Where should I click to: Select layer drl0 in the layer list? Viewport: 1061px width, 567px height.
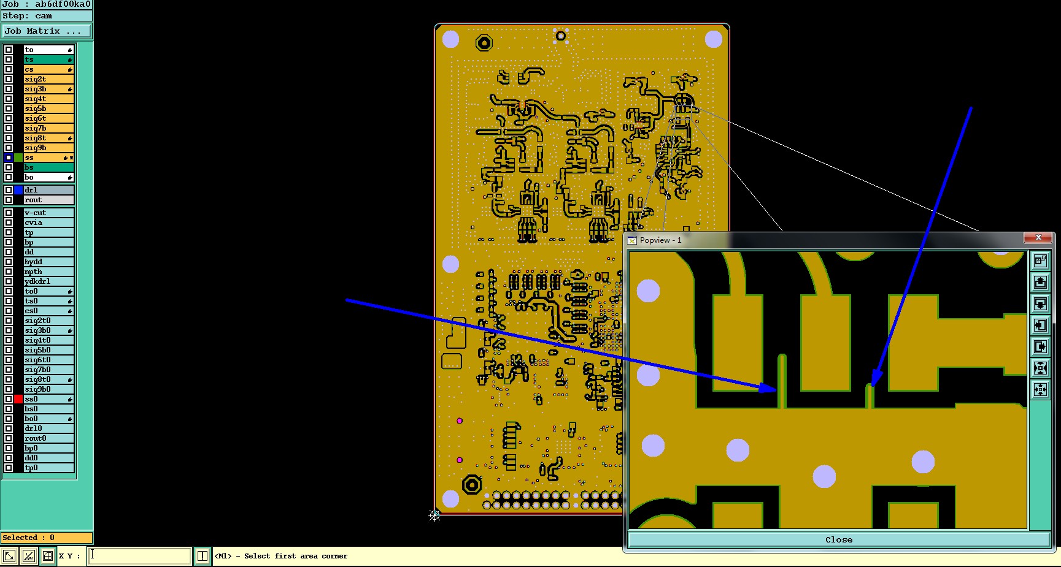coord(48,428)
